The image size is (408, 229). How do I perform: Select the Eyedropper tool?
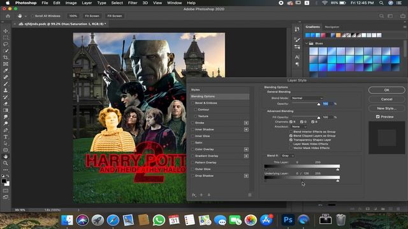(x=6, y=71)
